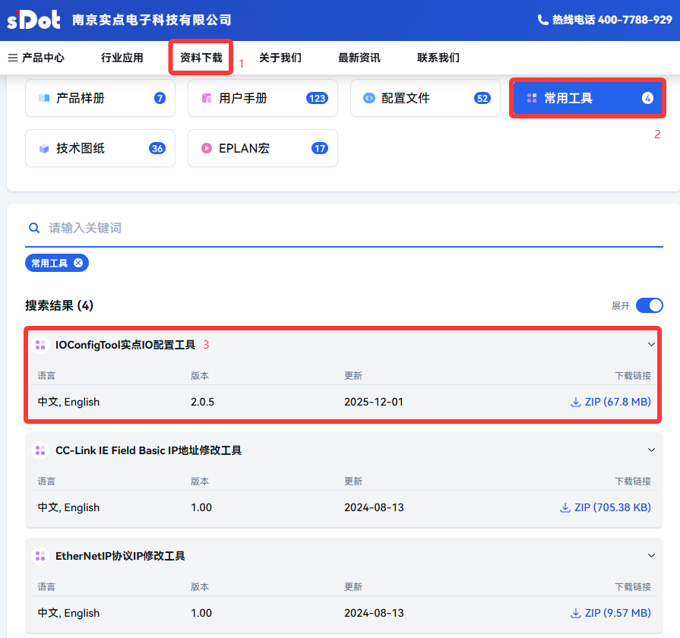Click the product brochure book icon
Screen dimensions: 680x638
click(x=44, y=98)
